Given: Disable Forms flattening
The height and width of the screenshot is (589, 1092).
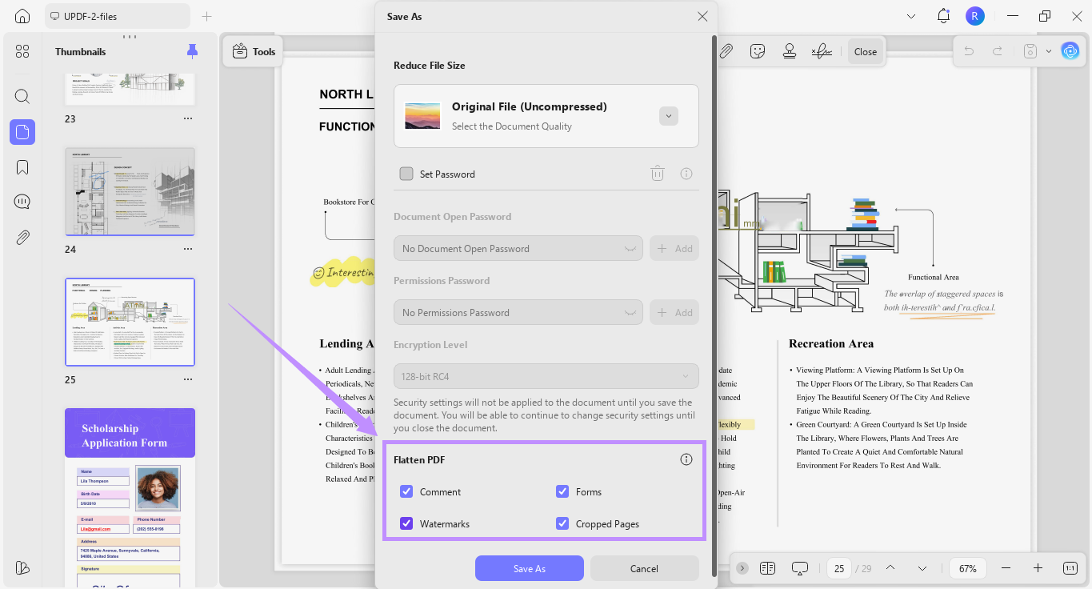Looking at the screenshot, I should point(562,491).
